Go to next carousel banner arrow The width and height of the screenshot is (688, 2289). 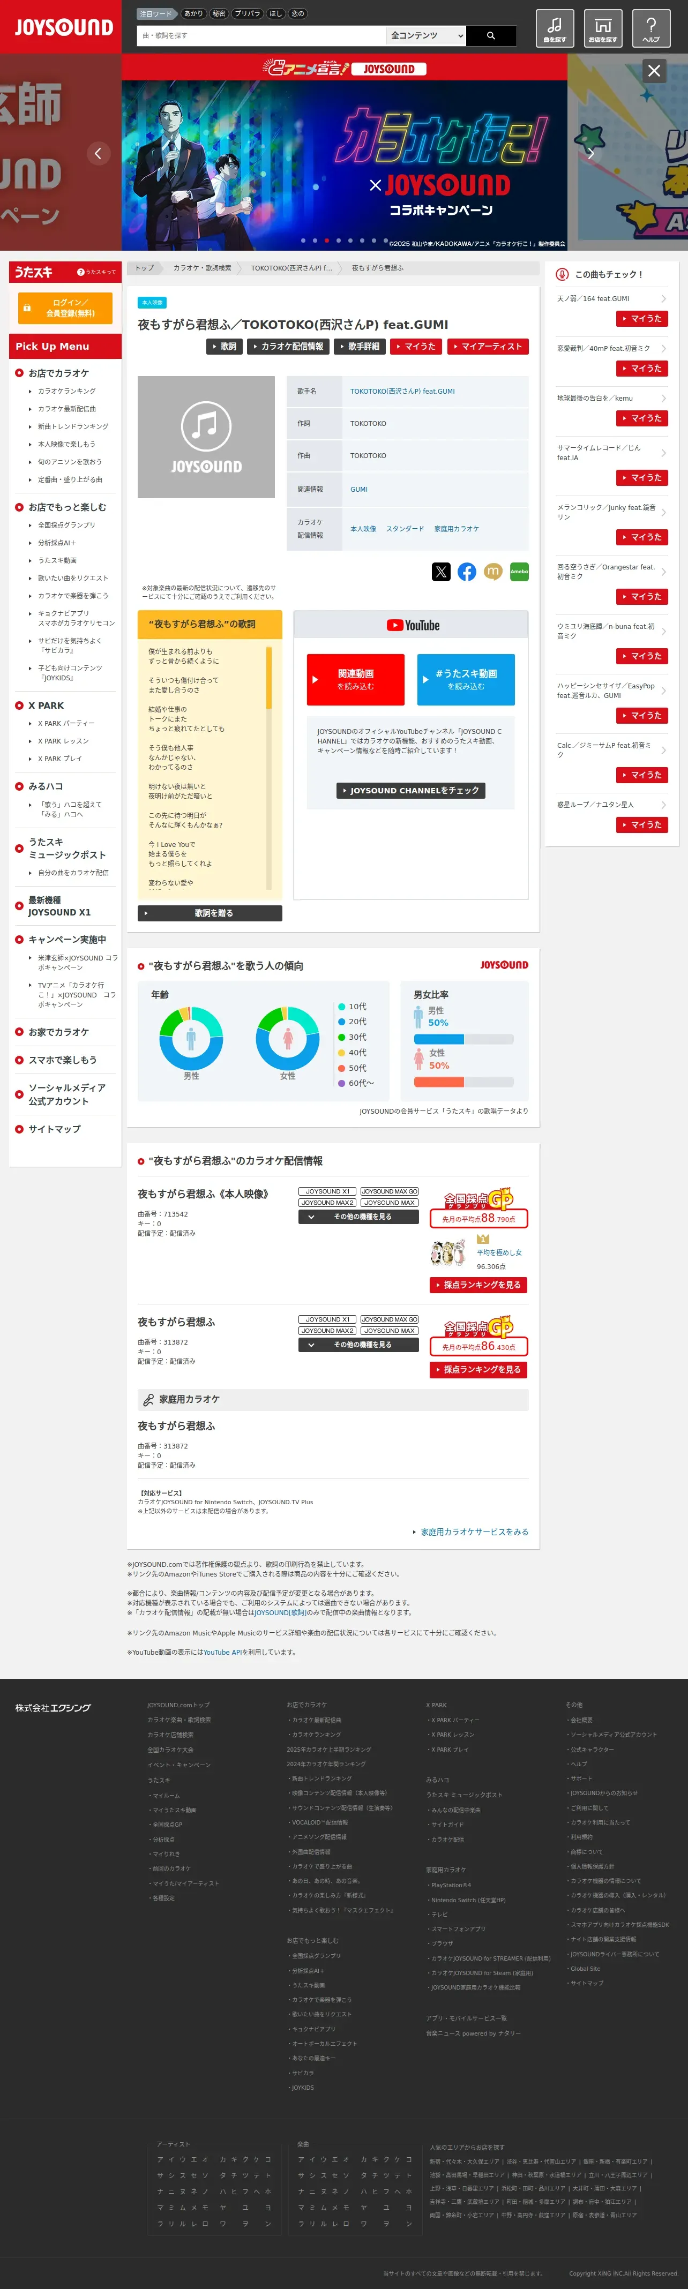(x=590, y=153)
